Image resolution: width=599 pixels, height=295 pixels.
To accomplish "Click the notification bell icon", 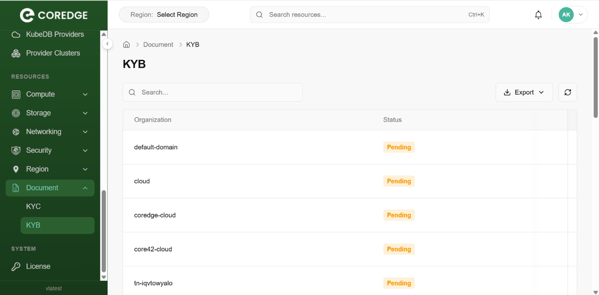I will (538, 15).
